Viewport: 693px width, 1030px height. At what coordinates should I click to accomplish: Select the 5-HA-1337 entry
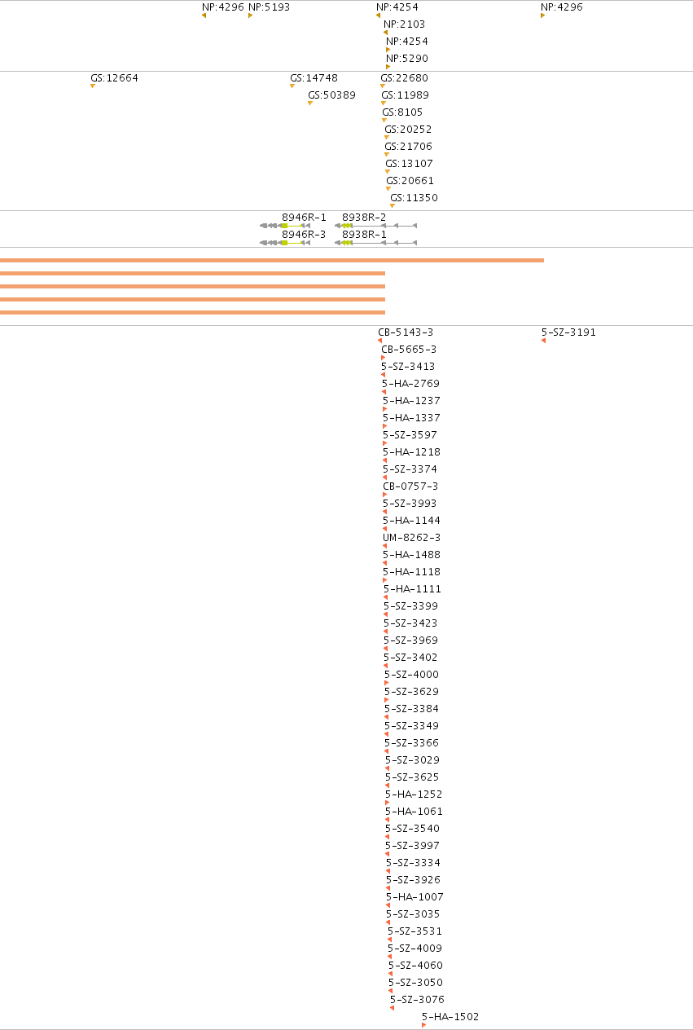tap(411, 418)
